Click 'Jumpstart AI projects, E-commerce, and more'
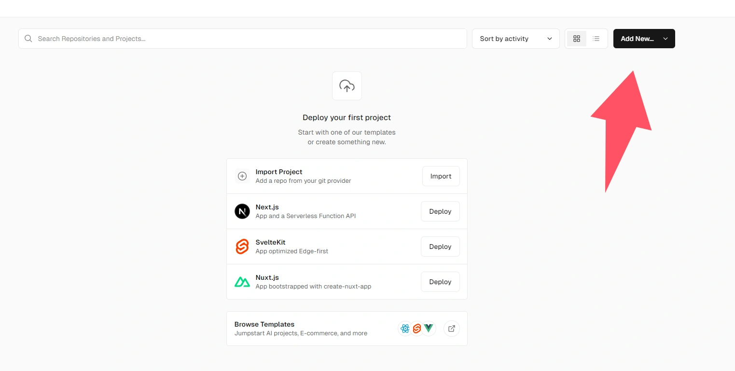The height and width of the screenshot is (371, 735). coord(301,333)
